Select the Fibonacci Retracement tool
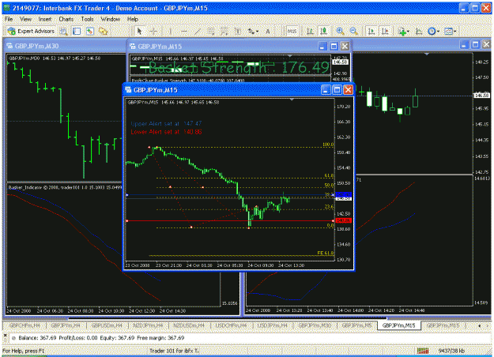 pyautogui.click(x=224, y=31)
